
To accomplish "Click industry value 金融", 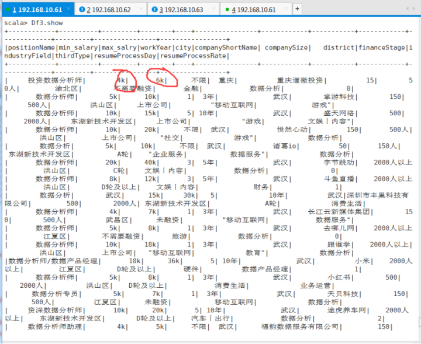I will tap(191, 88).
